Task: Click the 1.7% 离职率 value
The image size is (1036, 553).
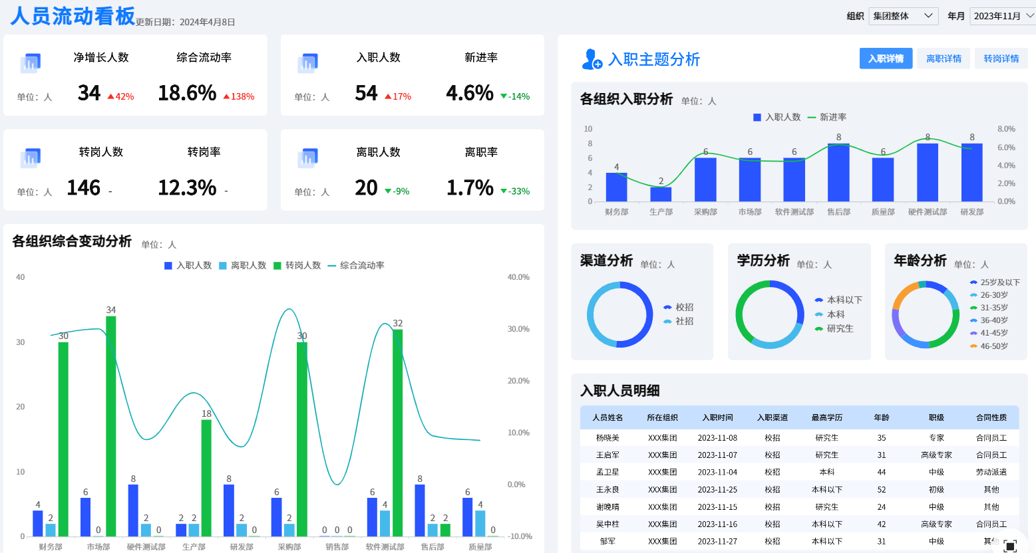Action: coord(470,187)
